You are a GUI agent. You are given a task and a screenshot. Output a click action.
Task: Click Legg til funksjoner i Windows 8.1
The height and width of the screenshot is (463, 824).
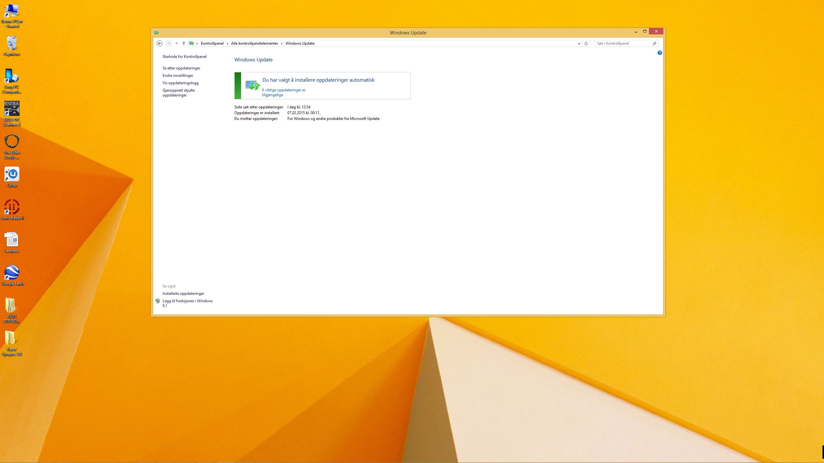(187, 303)
